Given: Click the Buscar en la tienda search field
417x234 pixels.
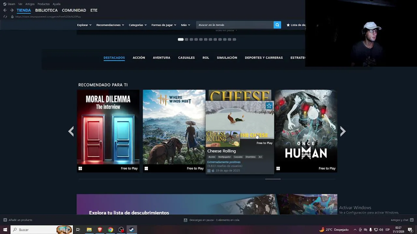Looking at the screenshot, I should click(x=235, y=25).
